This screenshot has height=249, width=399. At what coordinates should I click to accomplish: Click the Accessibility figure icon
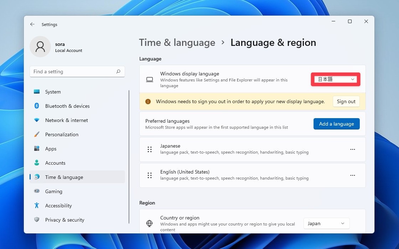coord(37,205)
